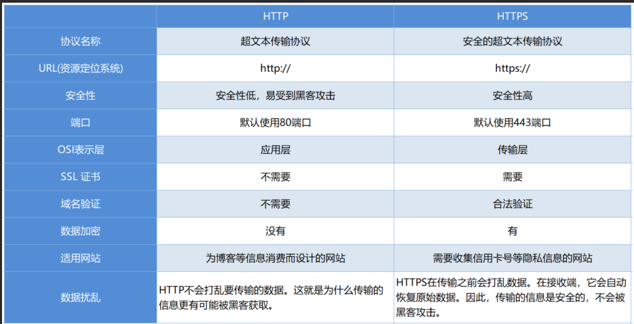Click the OSI表示层 row label
The image size is (634, 324).
80,150
